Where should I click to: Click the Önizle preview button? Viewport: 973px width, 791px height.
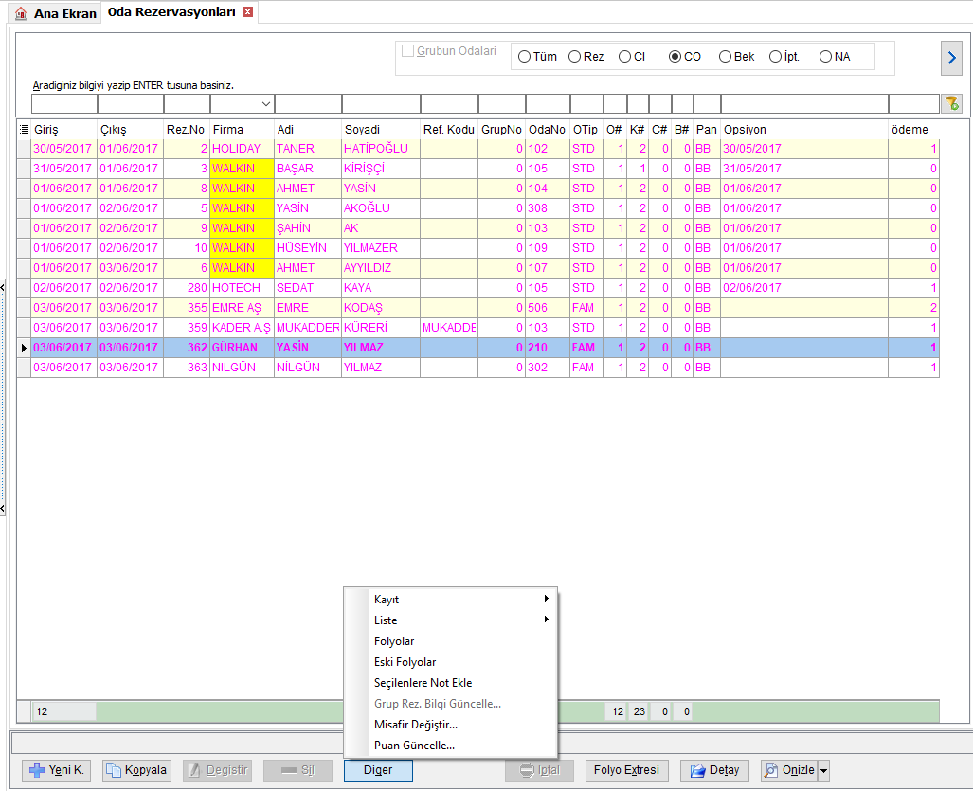(x=789, y=770)
